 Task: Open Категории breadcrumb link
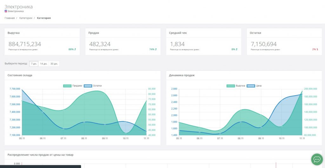[x=26, y=18]
